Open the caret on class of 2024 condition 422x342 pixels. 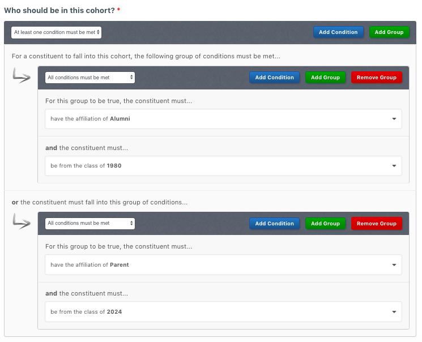click(394, 312)
